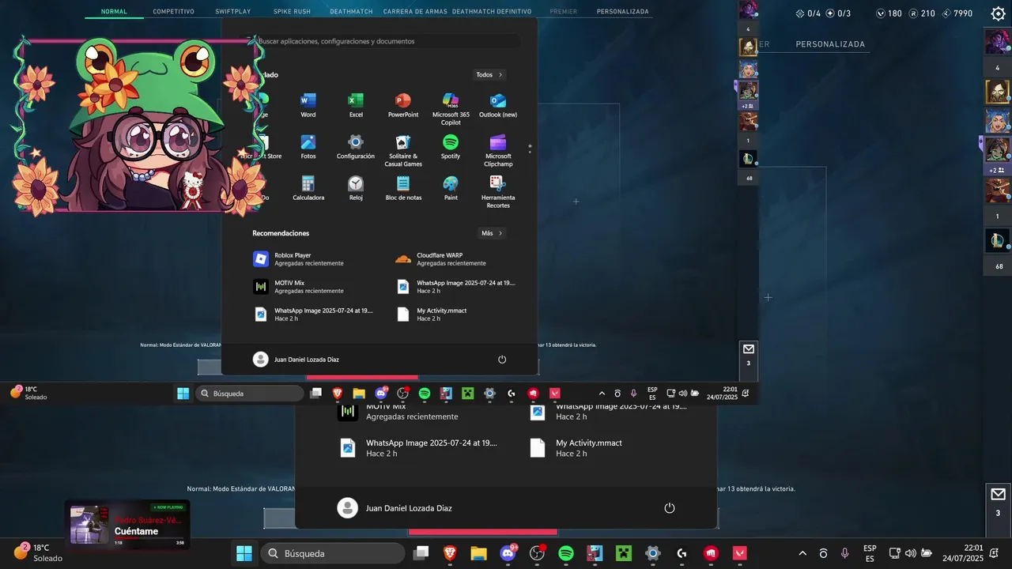This screenshot has height=569, width=1012.
Task: Click Juan Daniel Lozada Diaz in the larger lower Start menu
Action: pos(395,508)
